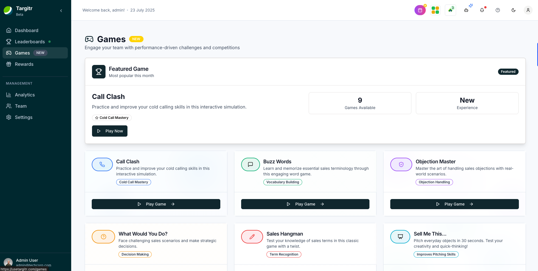Open the notifications bell
Image resolution: width=538 pixels, height=271 pixels.
[x=482, y=10]
